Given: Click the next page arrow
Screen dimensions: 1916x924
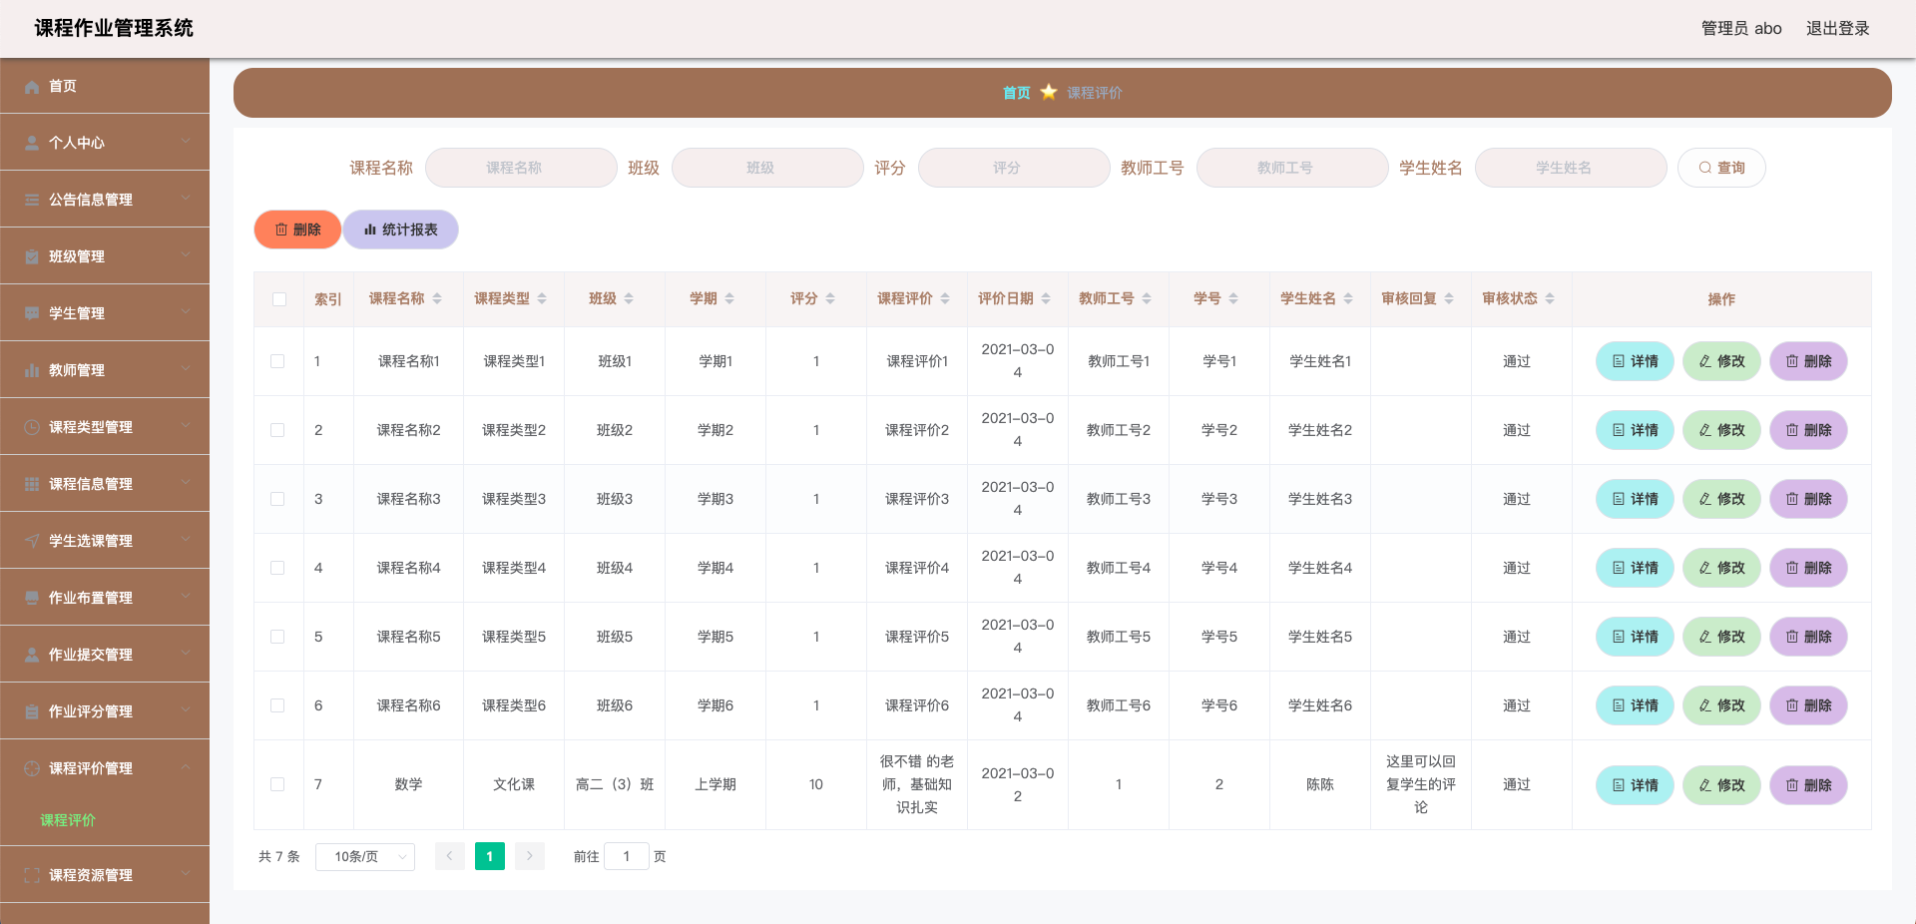Looking at the screenshot, I should click(530, 856).
